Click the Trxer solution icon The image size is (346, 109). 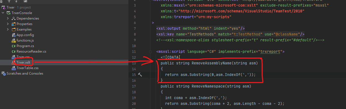tap(4, 7)
